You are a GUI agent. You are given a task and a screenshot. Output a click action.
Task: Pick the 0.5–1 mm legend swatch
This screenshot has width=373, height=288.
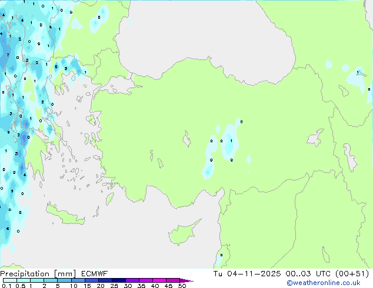24,280
